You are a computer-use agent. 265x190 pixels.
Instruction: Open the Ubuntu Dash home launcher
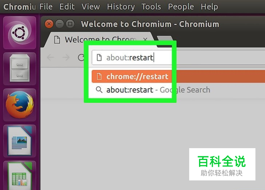[20, 33]
